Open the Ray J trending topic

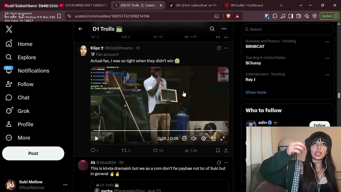pos(250,79)
